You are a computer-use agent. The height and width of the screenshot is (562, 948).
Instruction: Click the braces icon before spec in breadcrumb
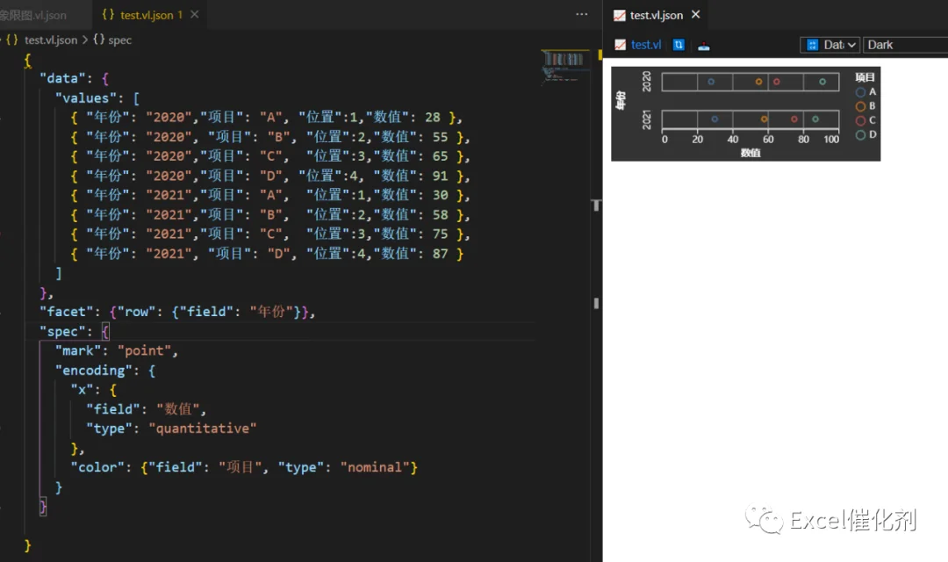click(x=98, y=40)
